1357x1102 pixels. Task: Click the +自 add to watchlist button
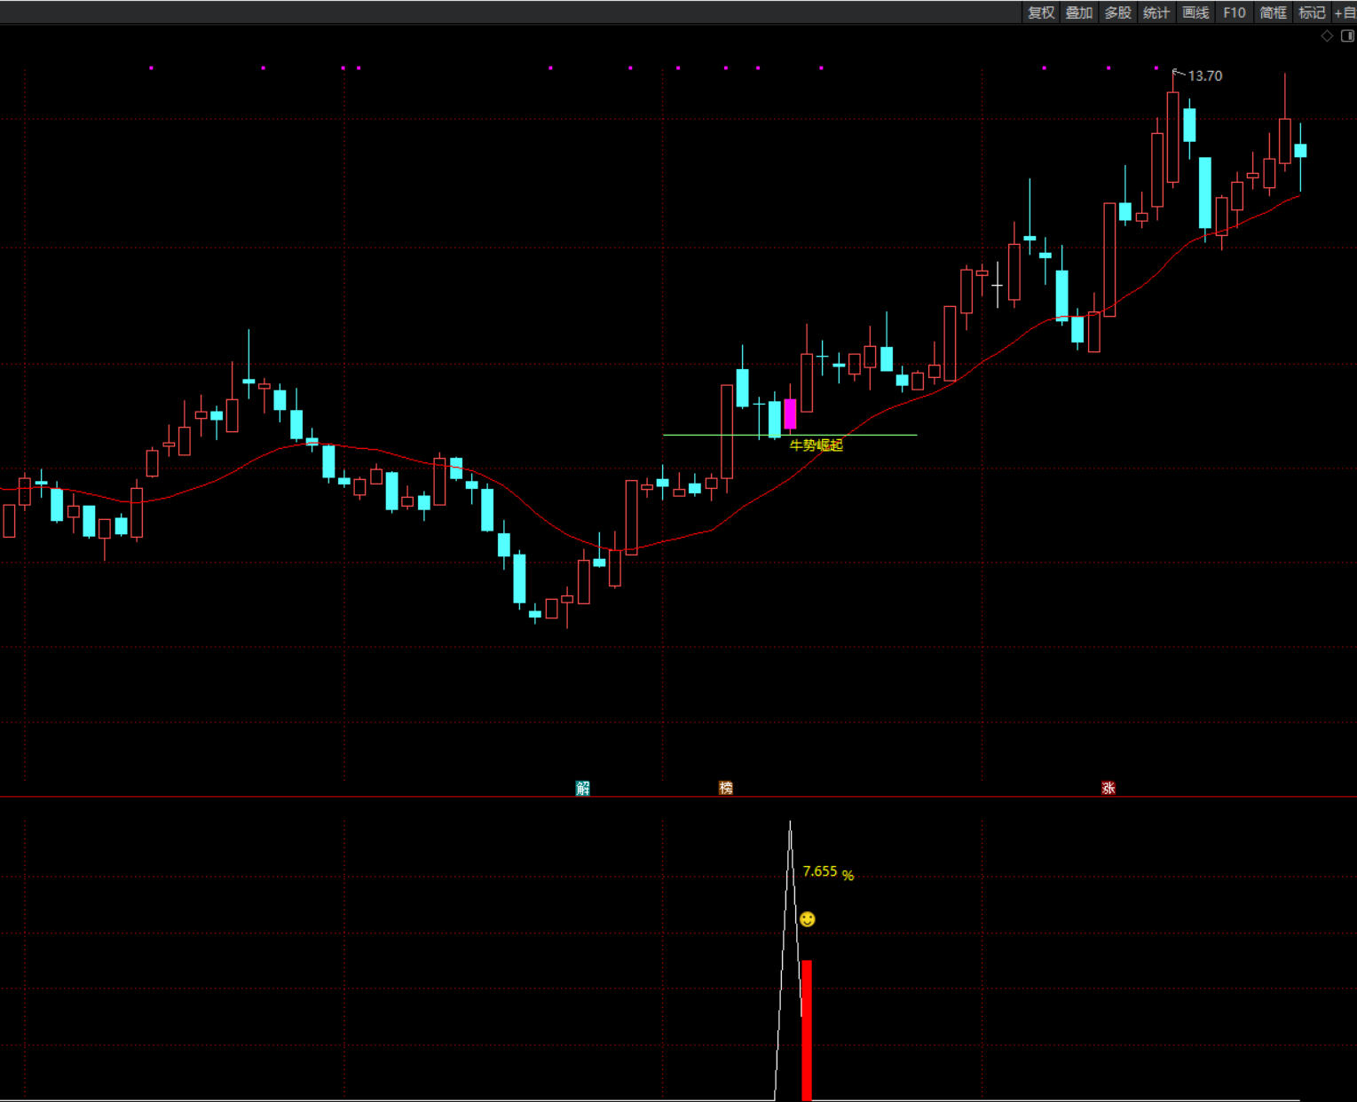click(1345, 12)
